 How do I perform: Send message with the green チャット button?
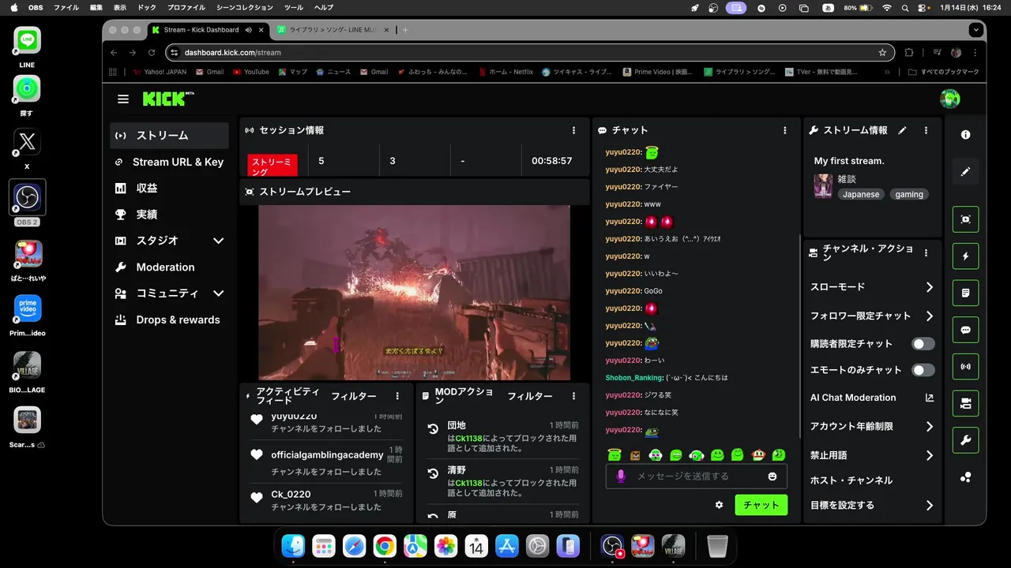point(761,505)
